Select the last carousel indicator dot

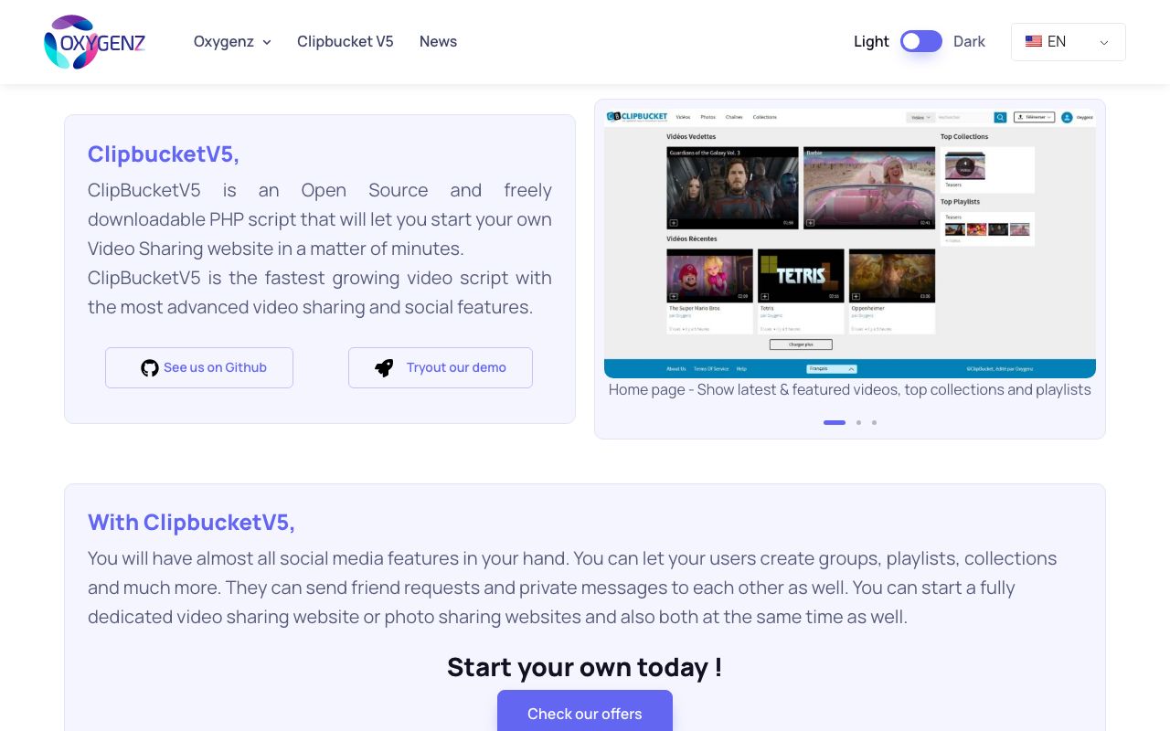pos(874,423)
